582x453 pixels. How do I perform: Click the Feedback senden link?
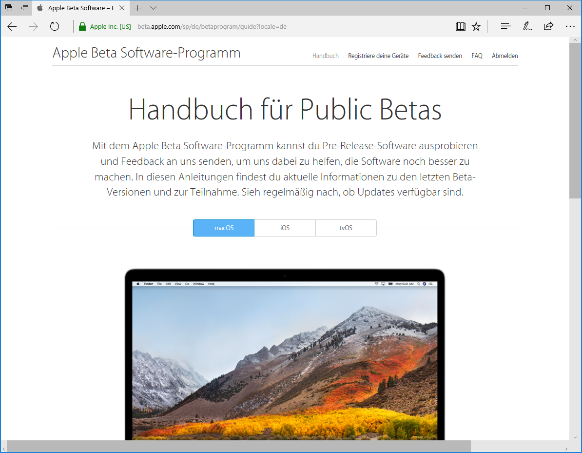point(440,56)
